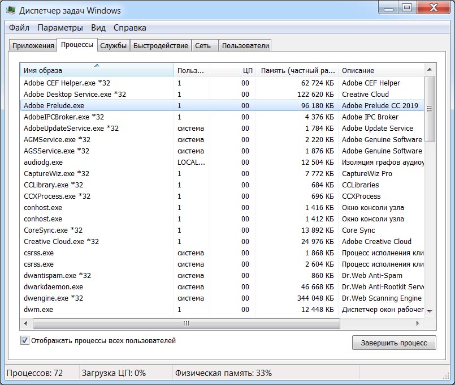455x385 pixels.
Task: Click the Task Manager title bar icon
Action: tap(11, 10)
